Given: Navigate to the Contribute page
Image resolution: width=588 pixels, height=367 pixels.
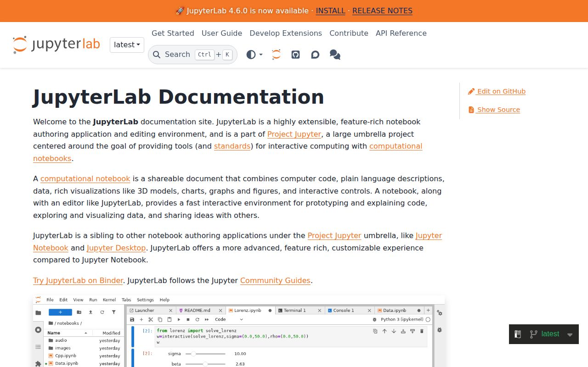Looking at the screenshot, I should tap(349, 33).
